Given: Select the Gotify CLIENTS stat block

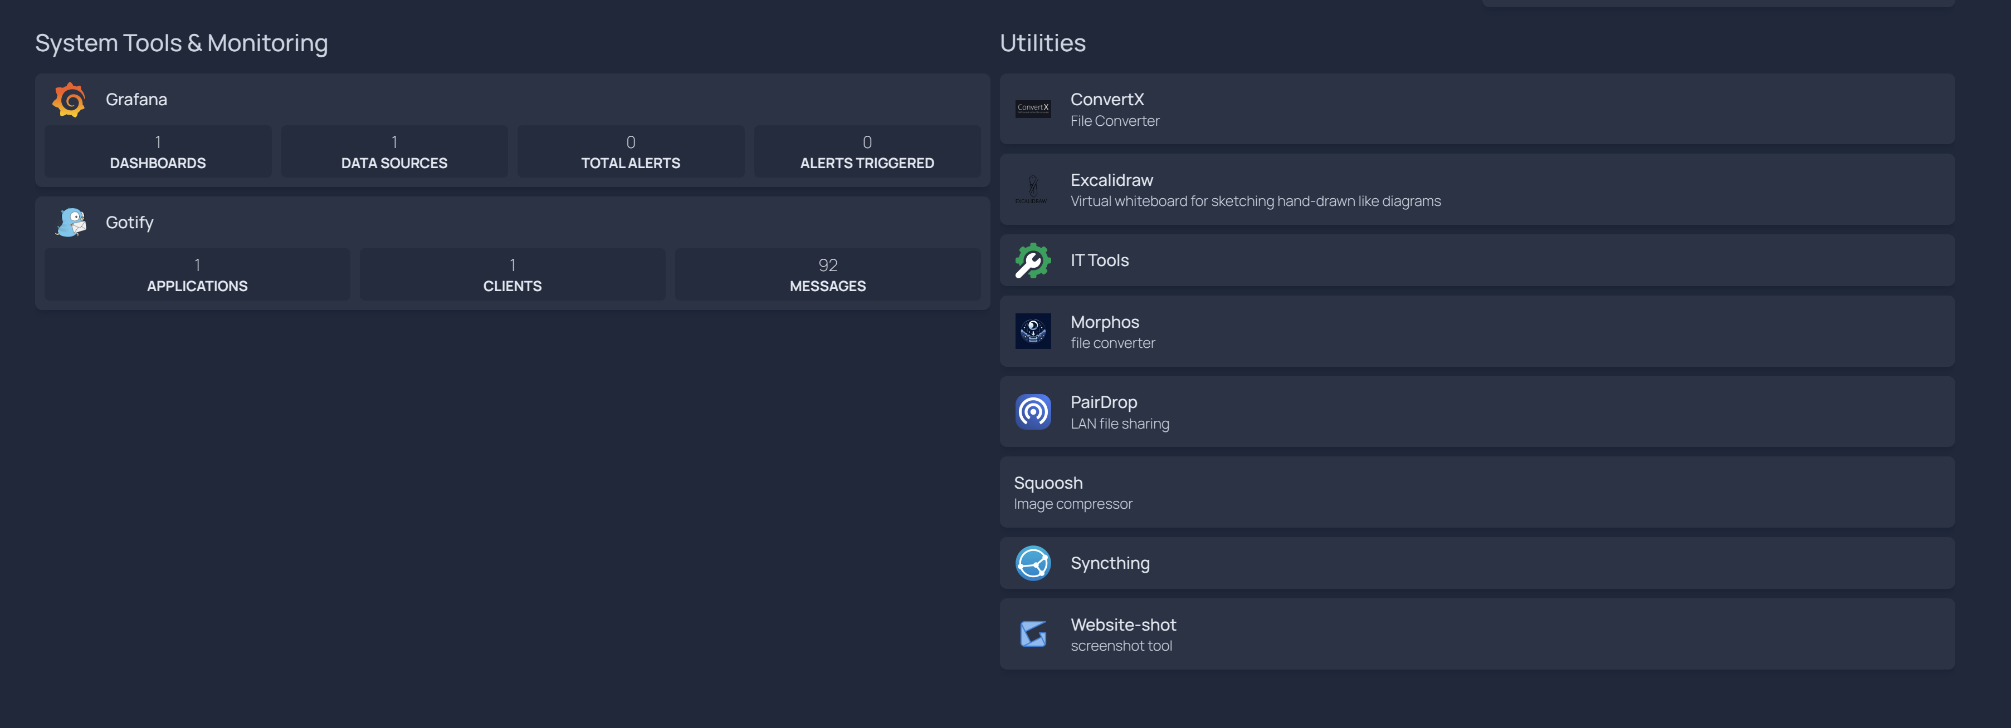Looking at the screenshot, I should 512,274.
